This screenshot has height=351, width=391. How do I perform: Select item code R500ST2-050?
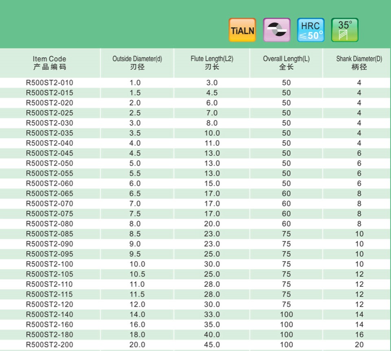click(50, 164)
